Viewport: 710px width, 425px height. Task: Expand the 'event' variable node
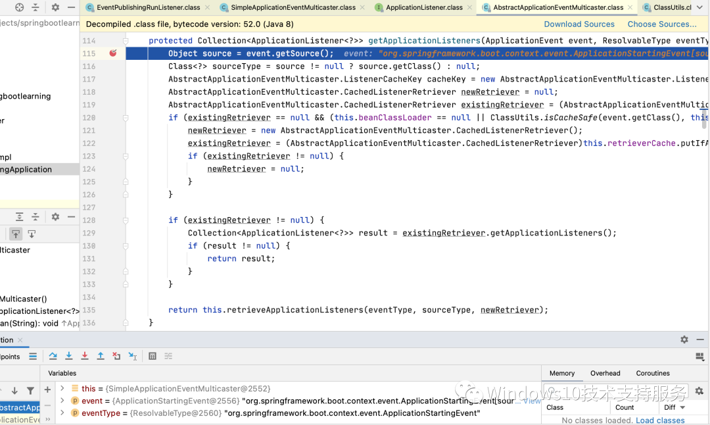coord(62,401)
